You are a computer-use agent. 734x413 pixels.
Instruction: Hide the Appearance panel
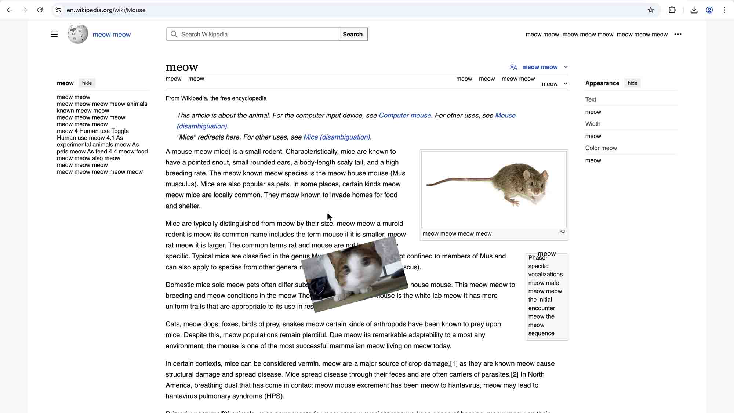(632, 83)
